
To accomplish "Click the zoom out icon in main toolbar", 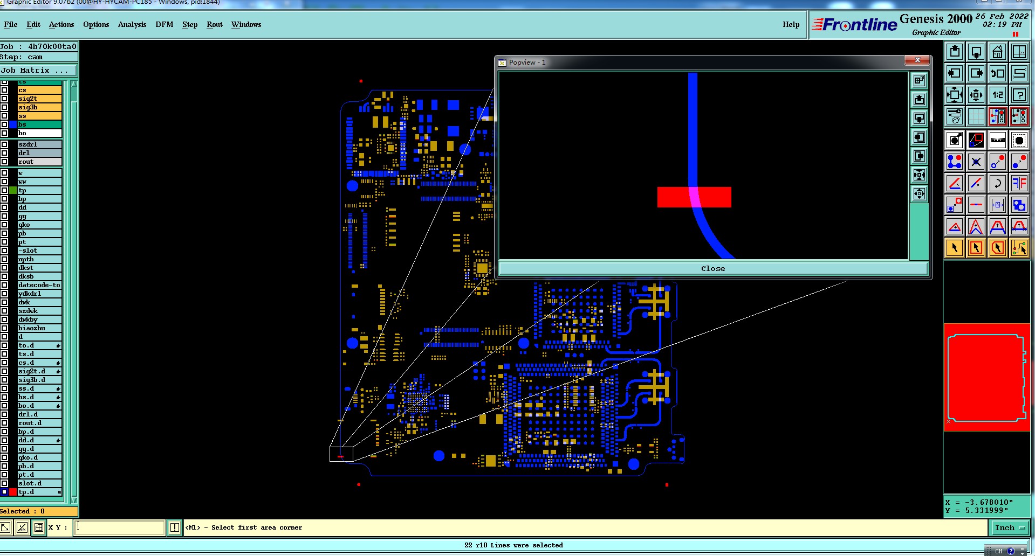I will point(976,95).
